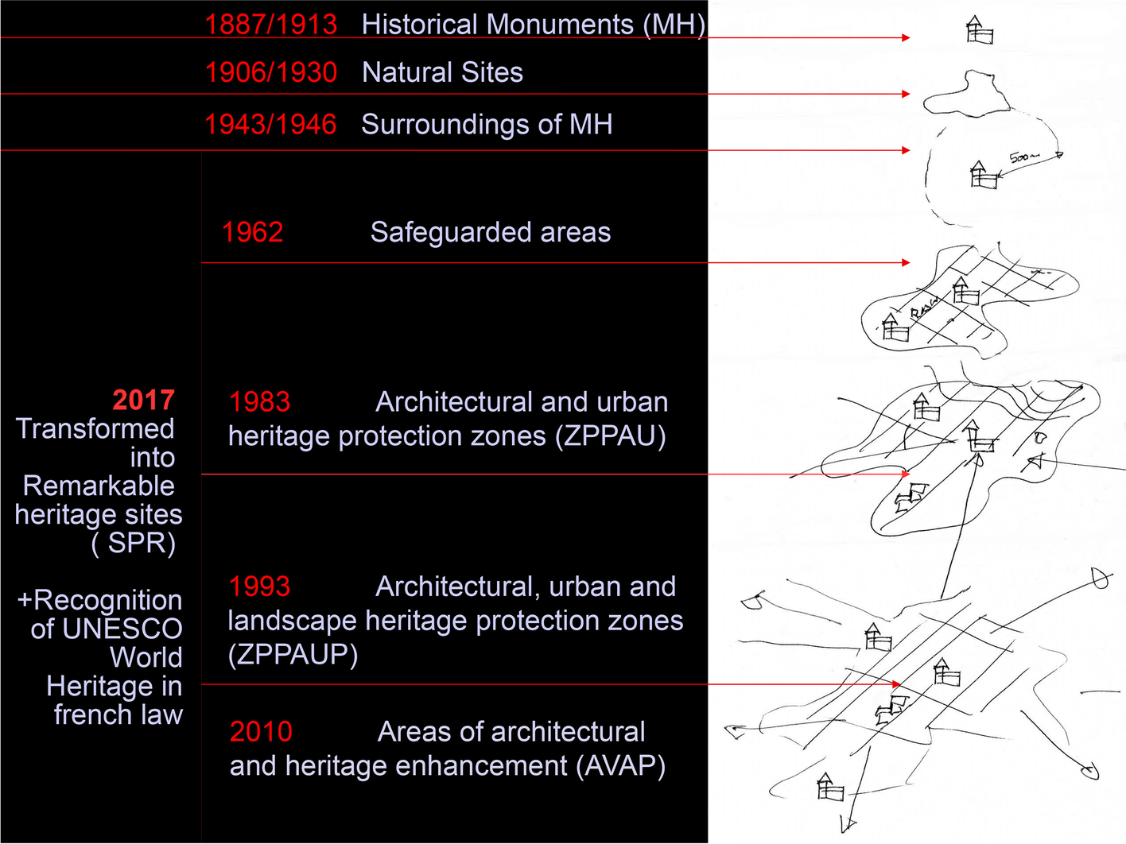1126x844 pixels.
Task: Select the '(ZPPAUP)' acronym text
Action: [293, 655]
